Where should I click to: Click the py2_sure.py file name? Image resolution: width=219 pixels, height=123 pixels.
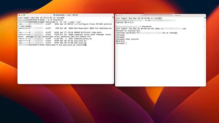click(80, 41)
